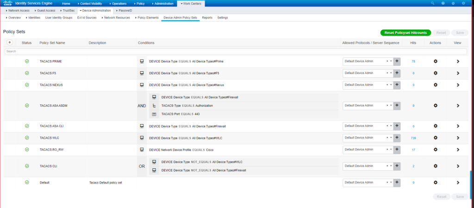Click the device condition icon for TACACS NEXUS
474x208 pixels.
(x=142, y=85)
